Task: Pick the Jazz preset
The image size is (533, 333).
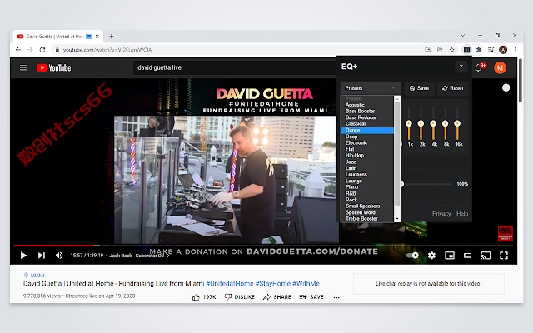Action: coord(367,162)
